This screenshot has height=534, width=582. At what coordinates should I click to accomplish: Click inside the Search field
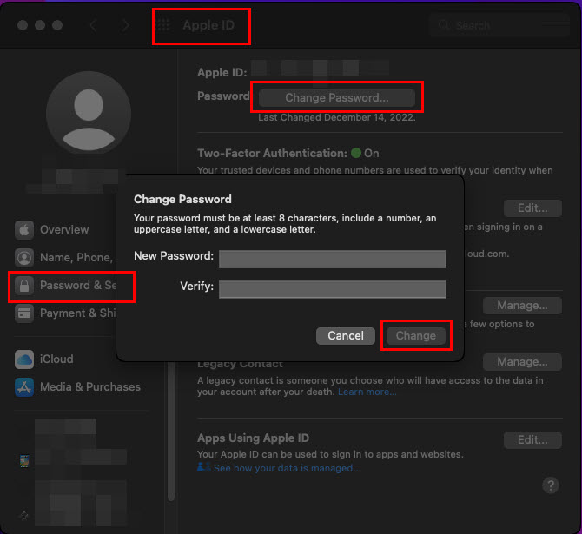click(499, 25)
